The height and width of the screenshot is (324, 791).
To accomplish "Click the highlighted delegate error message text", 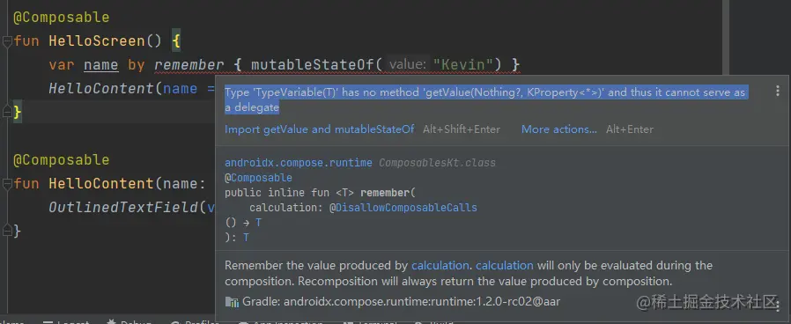I will (x=484, y=99).
